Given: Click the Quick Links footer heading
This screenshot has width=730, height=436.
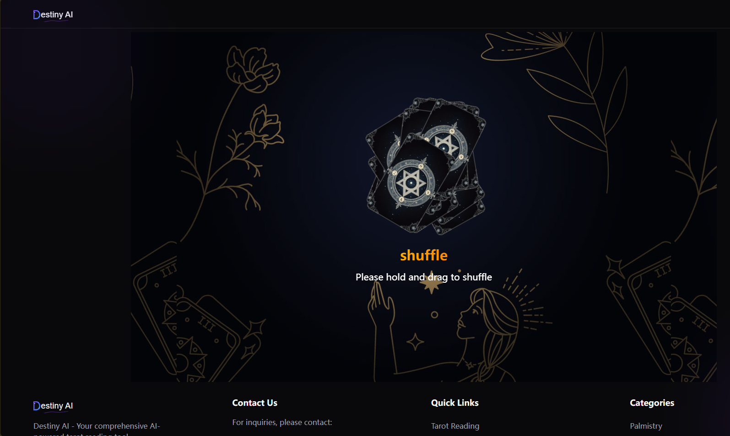Looking at the screenshot, I should pos(454,403).
